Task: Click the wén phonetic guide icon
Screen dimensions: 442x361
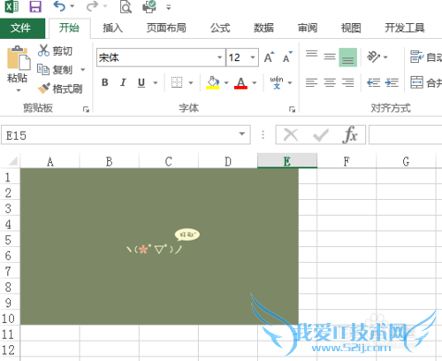Action: (x=277, y=82)
